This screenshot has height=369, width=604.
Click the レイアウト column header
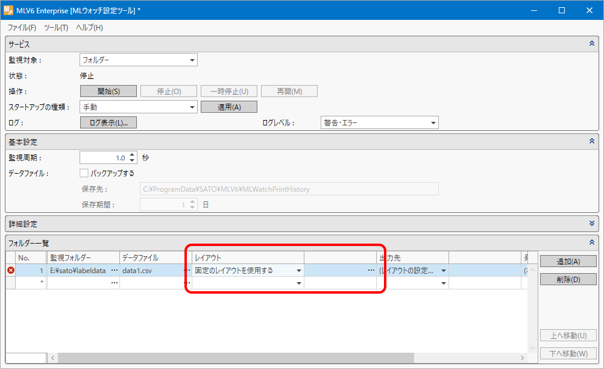tap(248, 257)
